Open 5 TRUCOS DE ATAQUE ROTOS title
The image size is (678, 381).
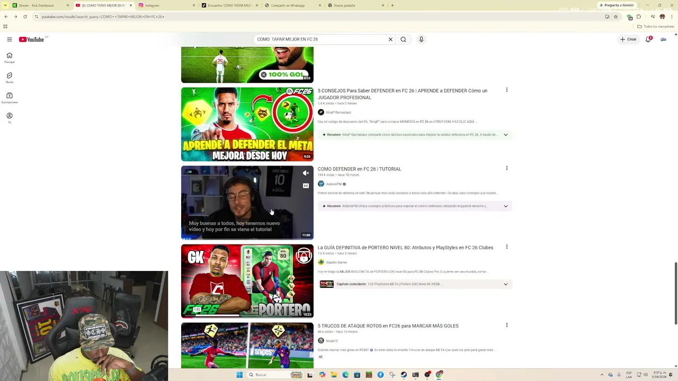pos(388,325)
